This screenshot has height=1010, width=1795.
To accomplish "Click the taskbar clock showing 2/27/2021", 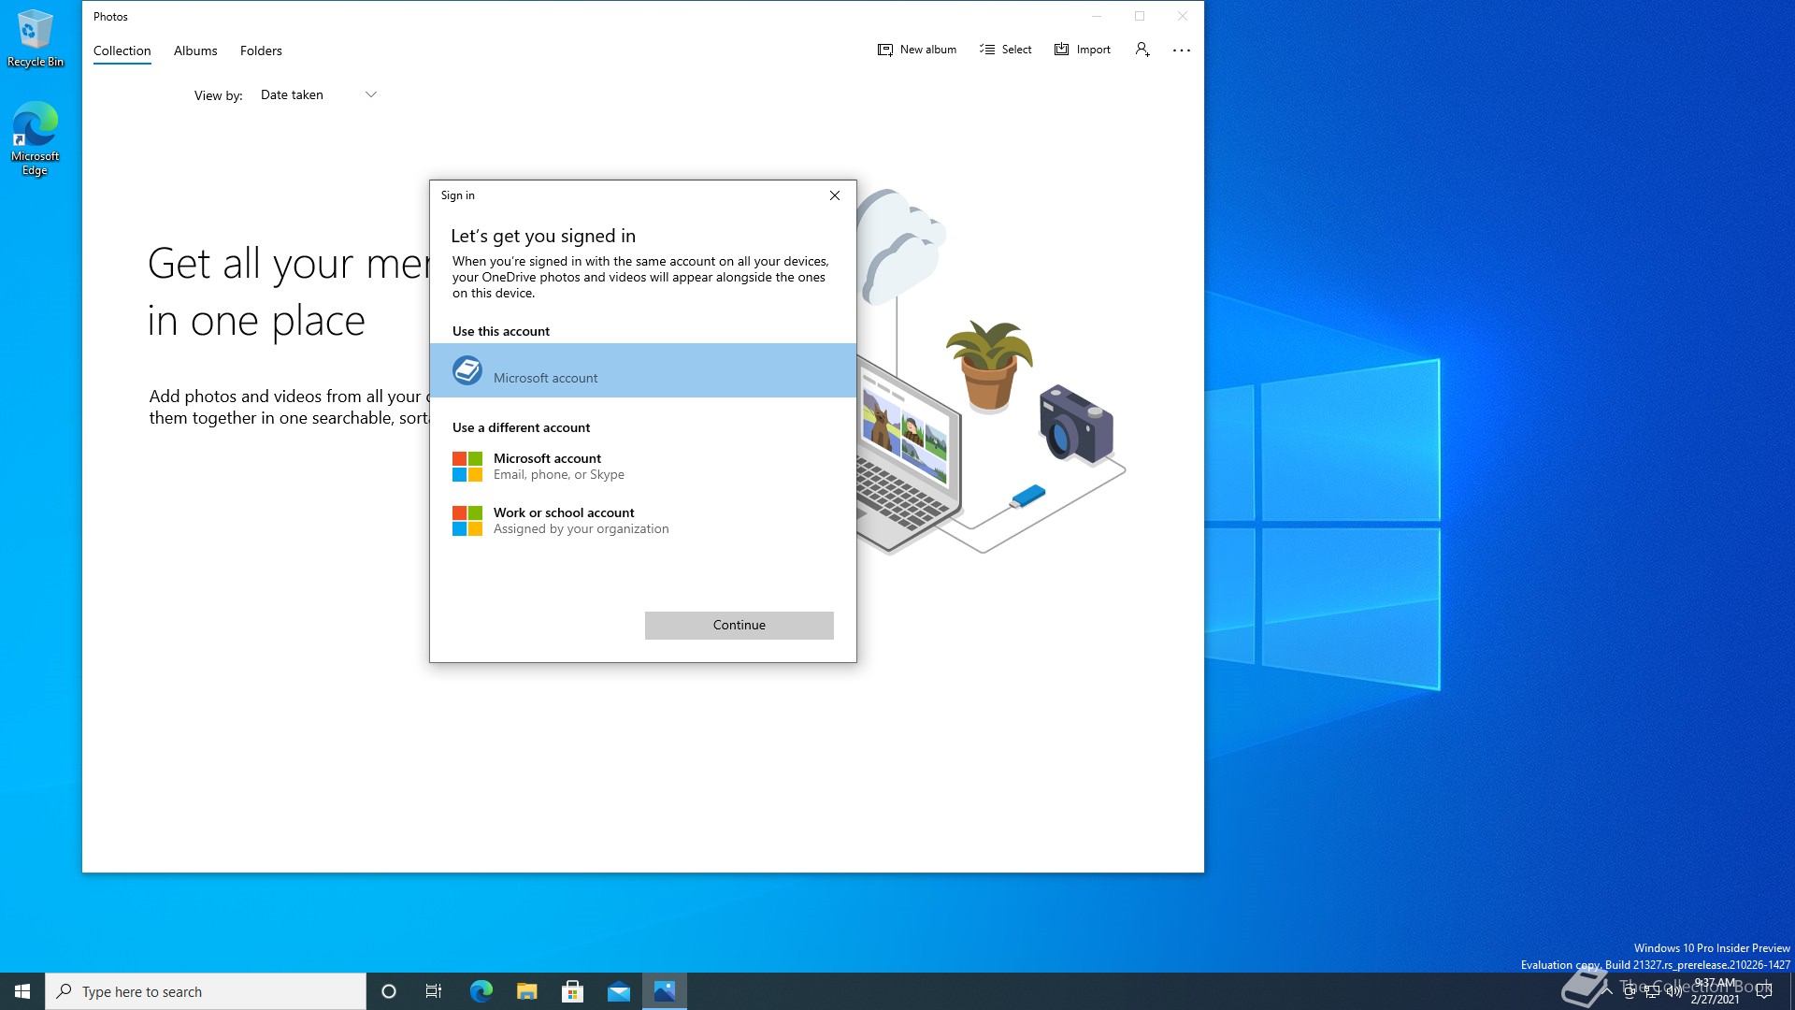I will point(1716,991).
